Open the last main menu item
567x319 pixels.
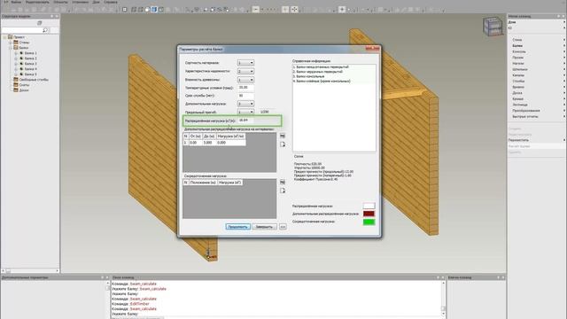(110, 2)
